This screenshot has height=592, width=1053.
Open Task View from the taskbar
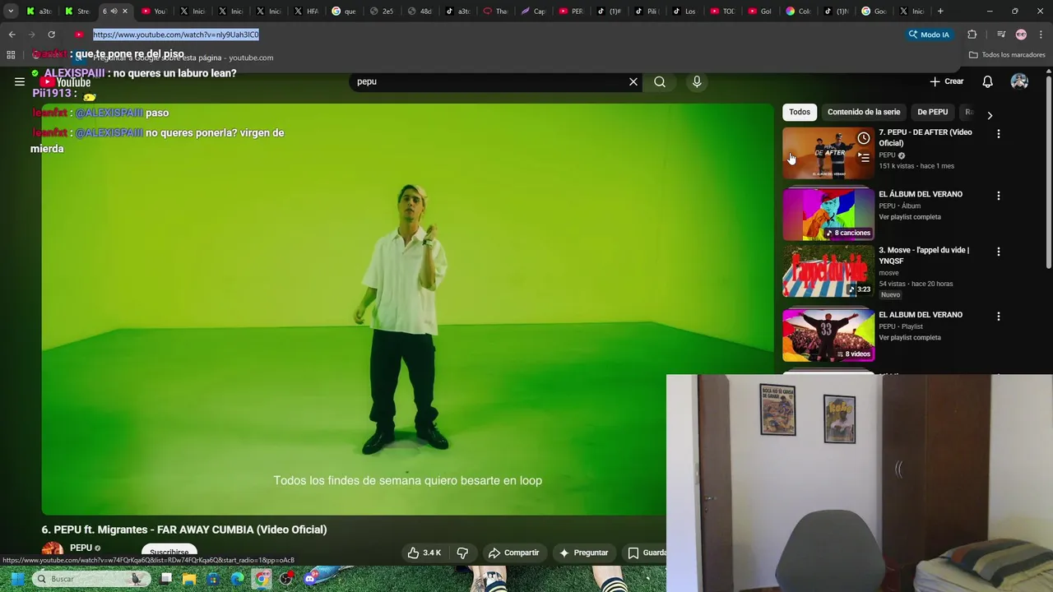[x=166, y=579]
